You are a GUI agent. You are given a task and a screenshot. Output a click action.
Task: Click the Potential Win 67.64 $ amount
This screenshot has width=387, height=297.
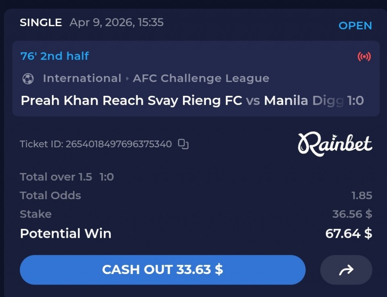click(348, 233)
